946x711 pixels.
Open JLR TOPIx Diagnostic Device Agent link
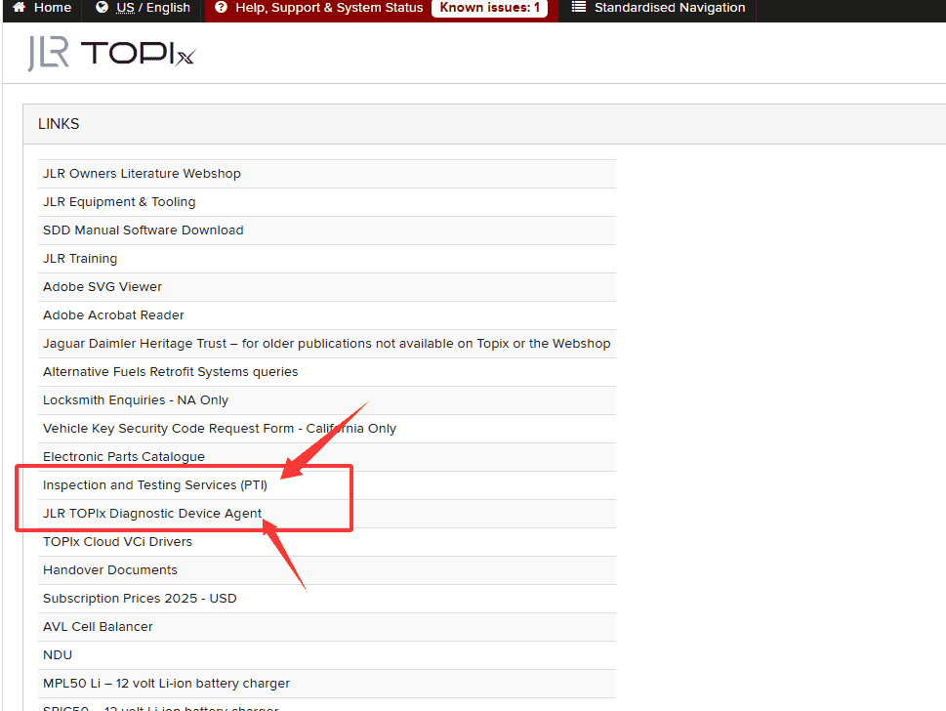pos(152,514)
